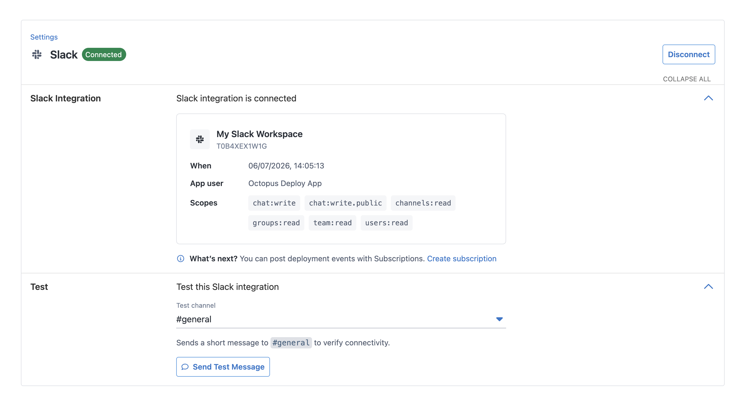This screenshot has height=405, width=745.
Task: Click the Scopes label
Action: tap(204, 203)
